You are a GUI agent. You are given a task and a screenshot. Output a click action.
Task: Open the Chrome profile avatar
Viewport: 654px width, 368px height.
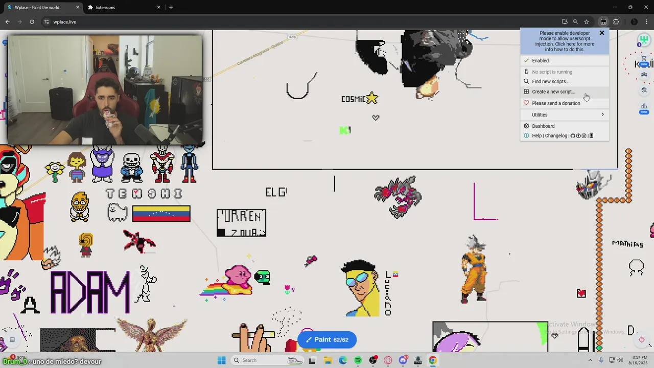(x=634, y=22)
